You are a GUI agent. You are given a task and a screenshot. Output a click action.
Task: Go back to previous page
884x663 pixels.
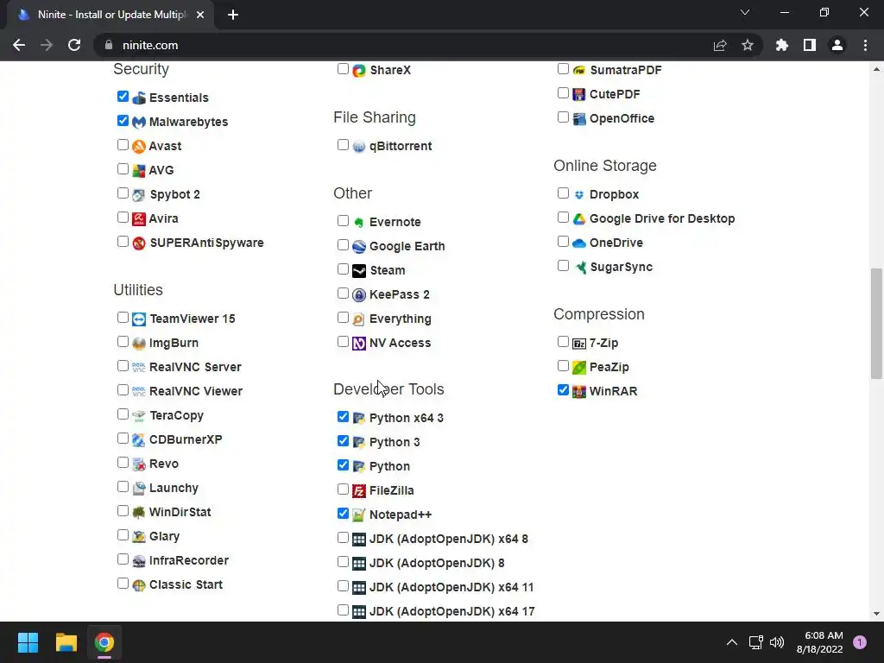pos(19,45)
